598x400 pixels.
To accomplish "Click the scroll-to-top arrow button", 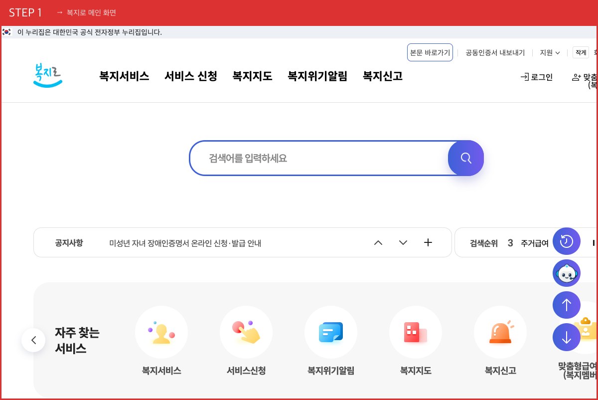I will pos(567,305).
